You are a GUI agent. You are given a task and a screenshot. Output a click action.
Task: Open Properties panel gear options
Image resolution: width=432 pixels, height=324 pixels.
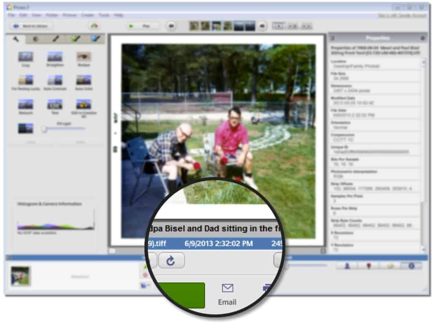(422, 39)
